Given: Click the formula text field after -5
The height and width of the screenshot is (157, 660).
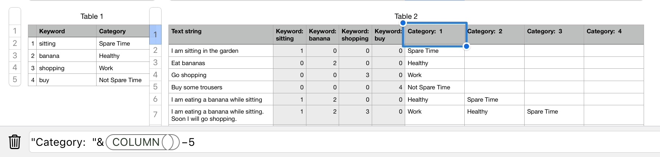Looking at the screenshot, I should pos(327,142).
